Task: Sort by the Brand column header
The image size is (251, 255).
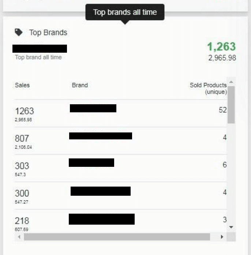Action: tap(80, 85)
